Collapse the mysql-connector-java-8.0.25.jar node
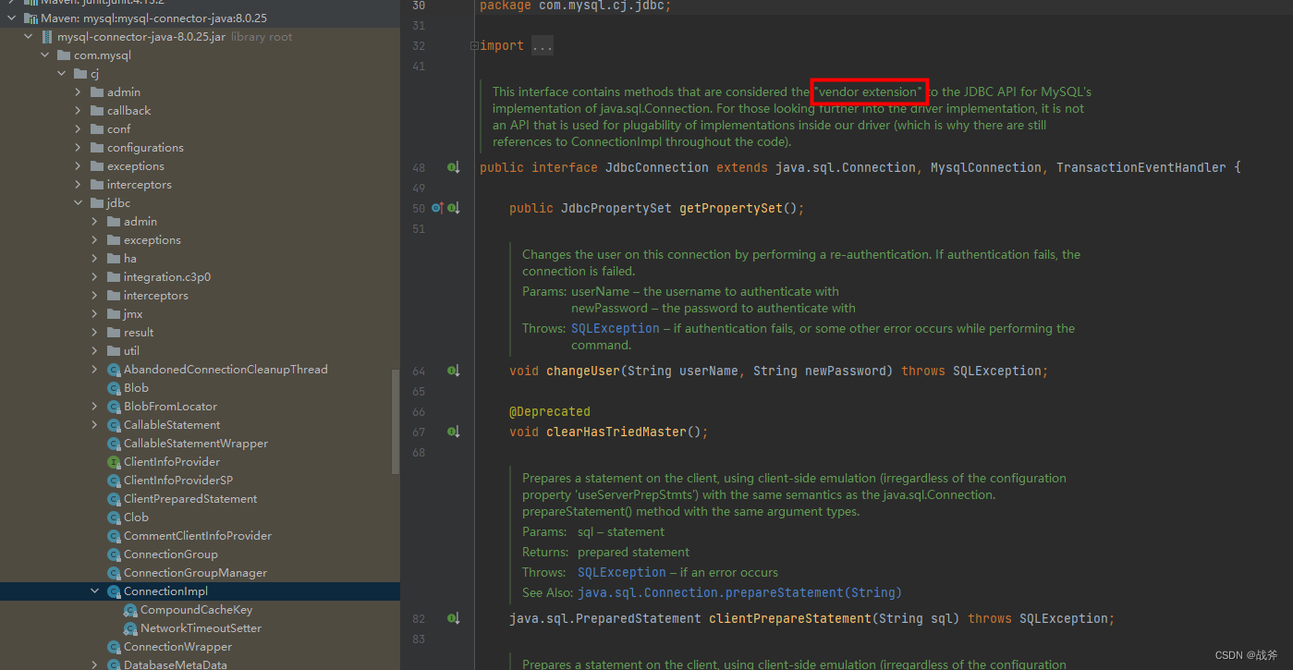Image resolution: width=1293 pixels, height=670 pixels. click(x=29, y=37)
